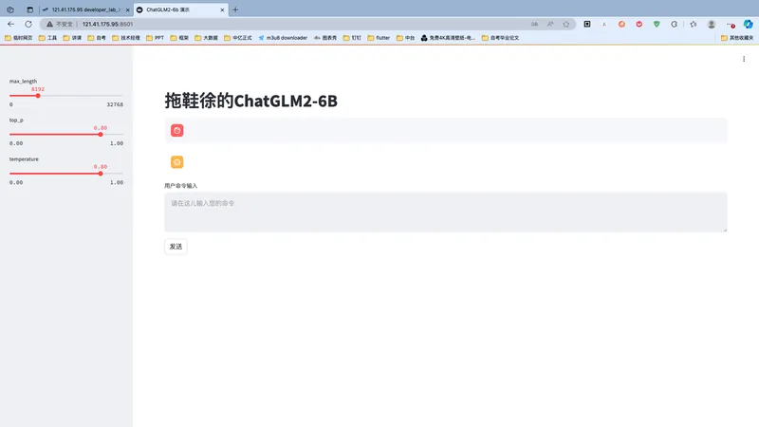Open the workspaces icon at top-left of tab strip
759x427 pixels.
click(10, 9)
